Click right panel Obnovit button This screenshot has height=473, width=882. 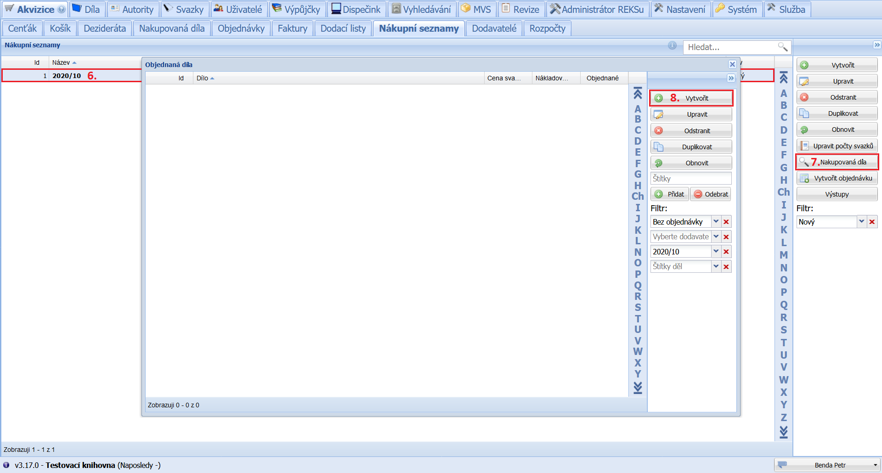tap(837, 130)
